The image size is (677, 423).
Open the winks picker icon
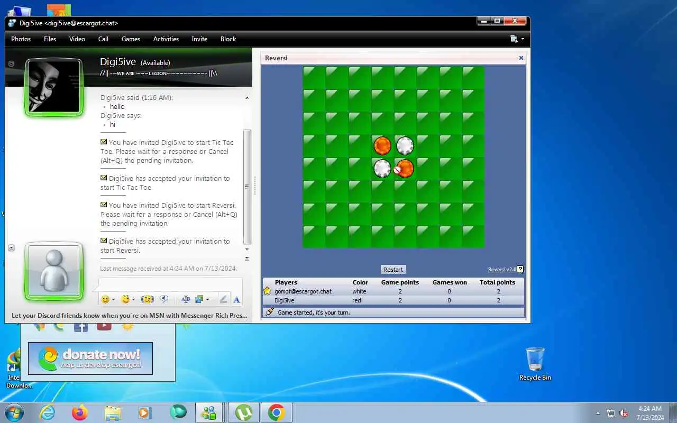tap(125, 299)
